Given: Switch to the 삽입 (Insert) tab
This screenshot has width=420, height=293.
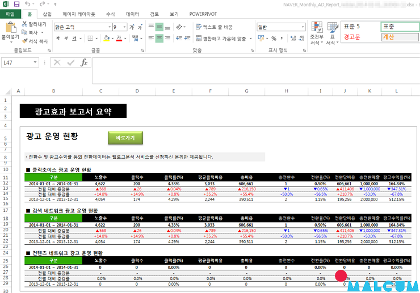Looking at the screenshot, I should point(47,14).
